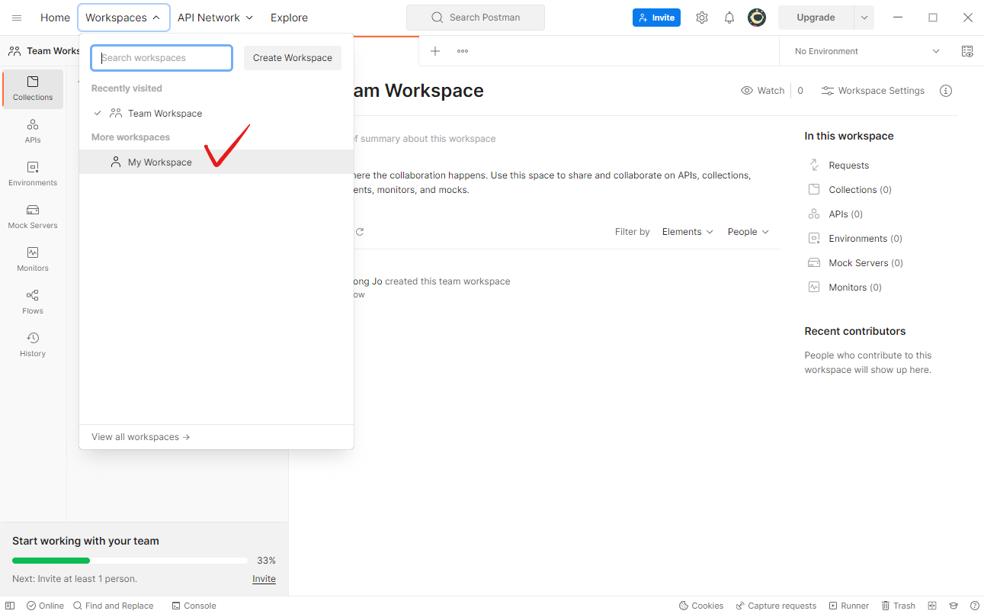Open No Environment selector
Image resolution: width=984 pixels, height=614 pixels.
[867, 51]
